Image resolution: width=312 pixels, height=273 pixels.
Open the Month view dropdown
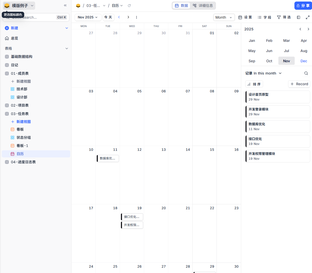[224, 17]
